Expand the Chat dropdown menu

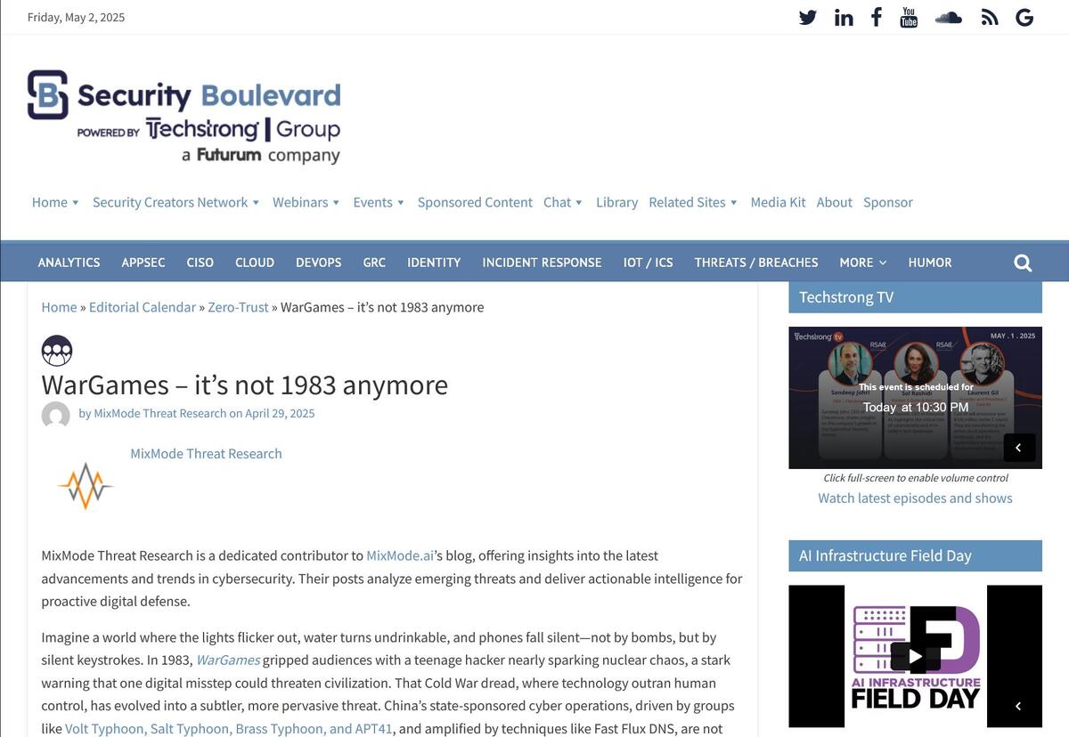(x=562, y=202)
